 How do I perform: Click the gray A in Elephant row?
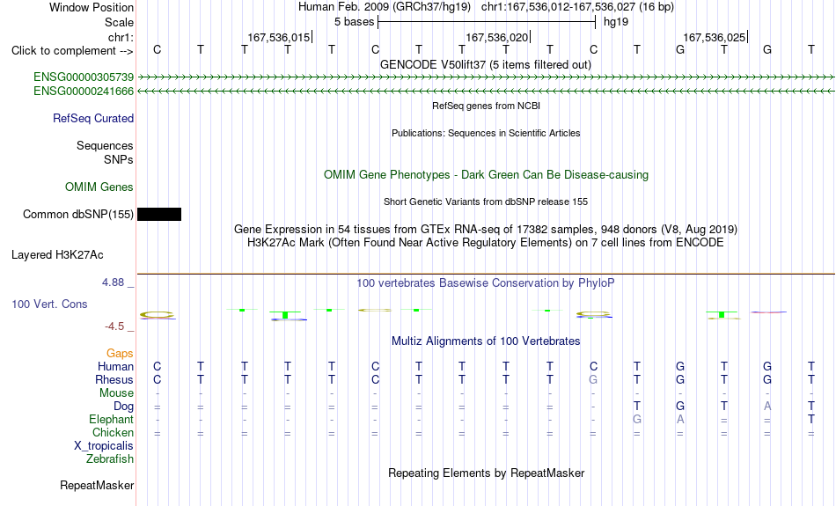coord(680,420)
